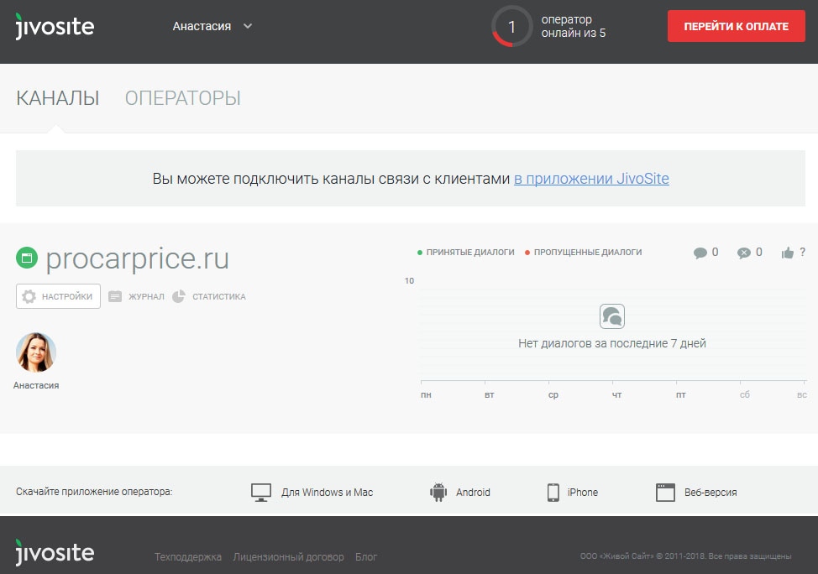
Task: Open the Веб-версия link
Action: tap(711, 492)
